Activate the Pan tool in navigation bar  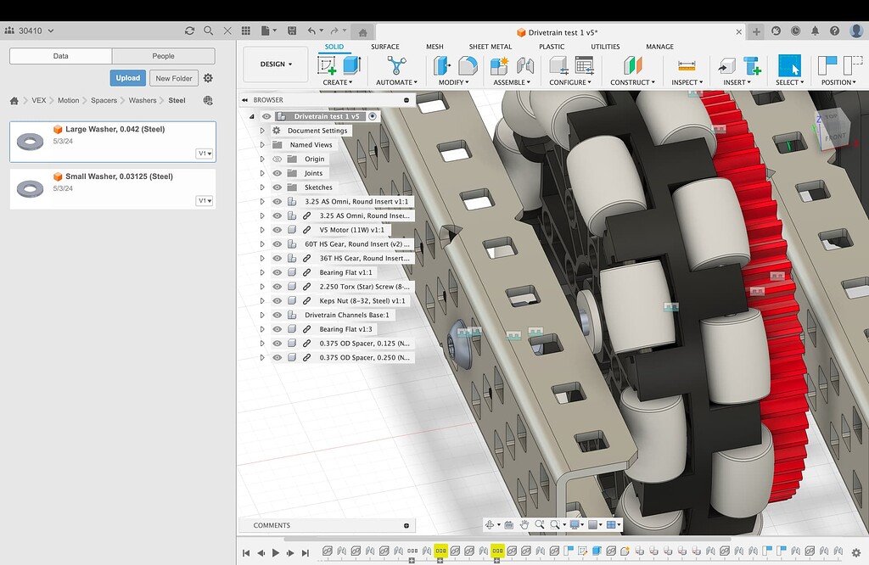(x=524, y=525)
